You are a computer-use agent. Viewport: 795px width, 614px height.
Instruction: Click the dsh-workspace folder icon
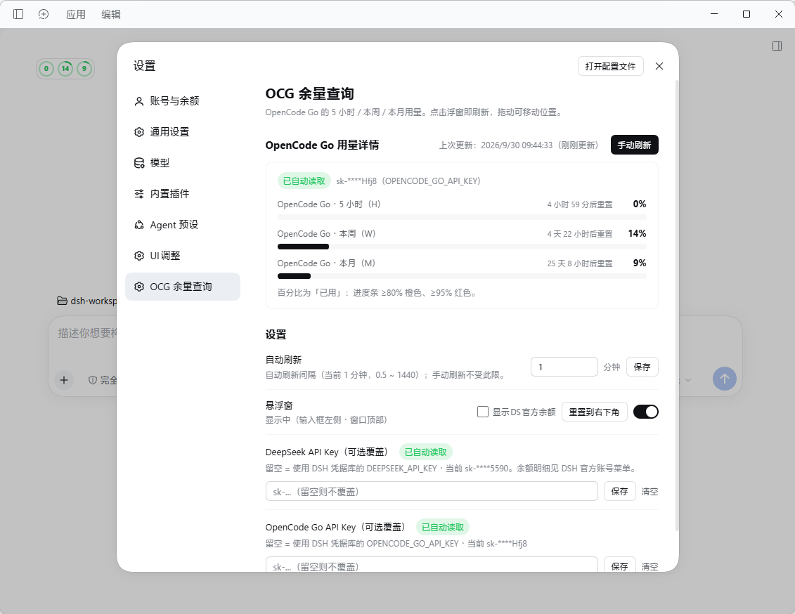pyautogui.click(x=63, y=301)
